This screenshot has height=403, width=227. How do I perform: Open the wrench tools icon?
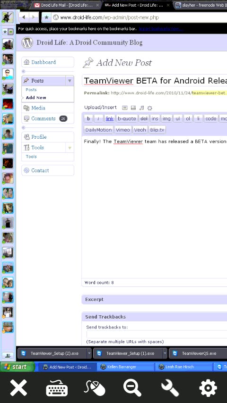[x=170, y=388]
